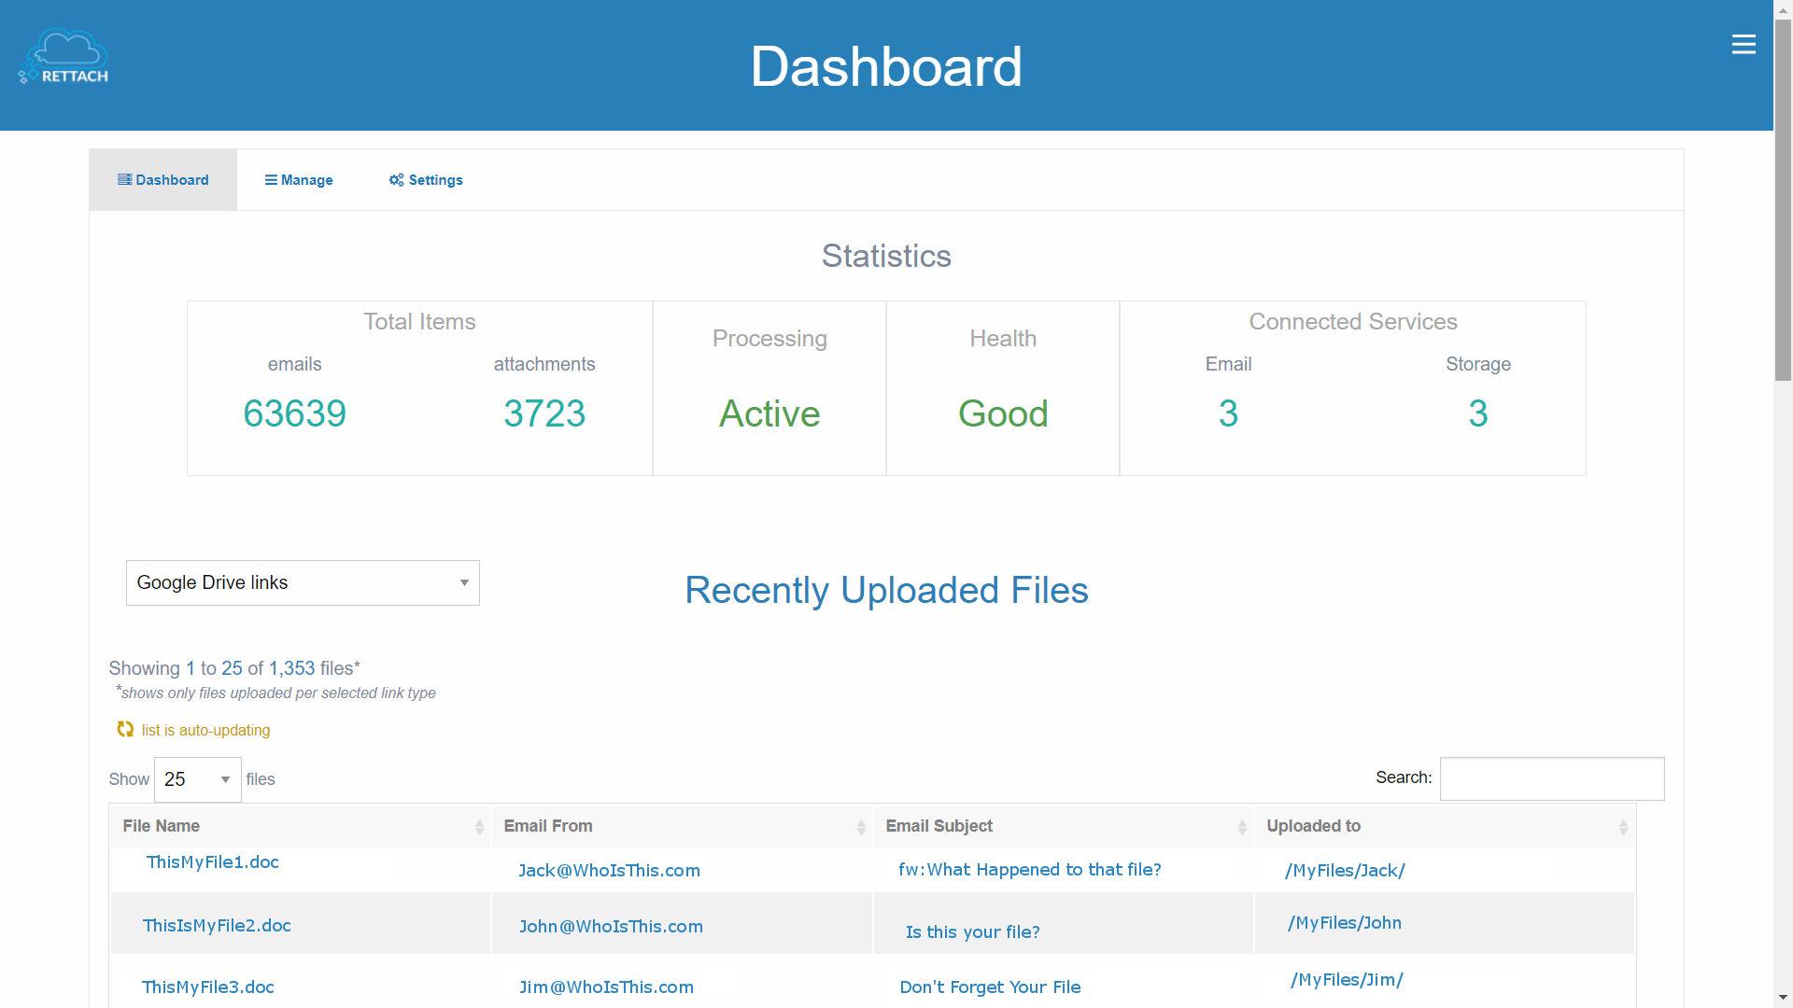Image resolution: width=1793 pixels, height=1008 pixels.
Task: Click the list is auto-updating text
Action: (205, 730)
